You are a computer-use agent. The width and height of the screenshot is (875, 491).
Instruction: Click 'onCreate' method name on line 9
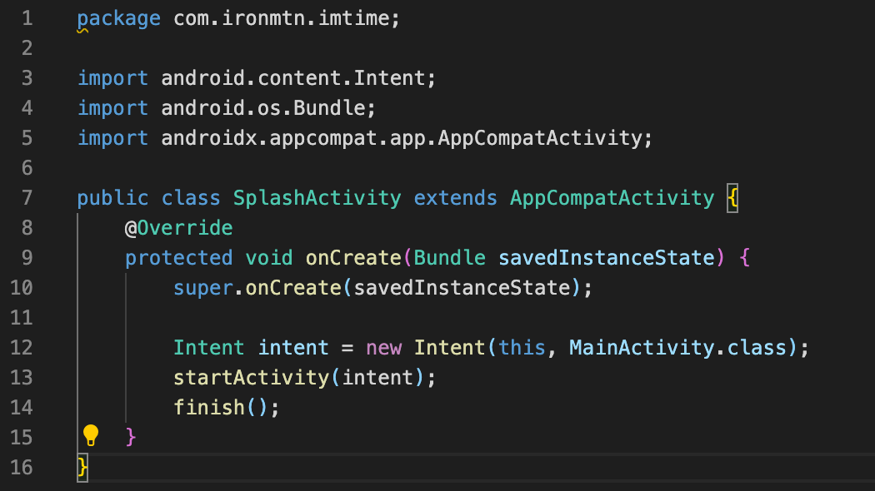(x=353, y=258)
